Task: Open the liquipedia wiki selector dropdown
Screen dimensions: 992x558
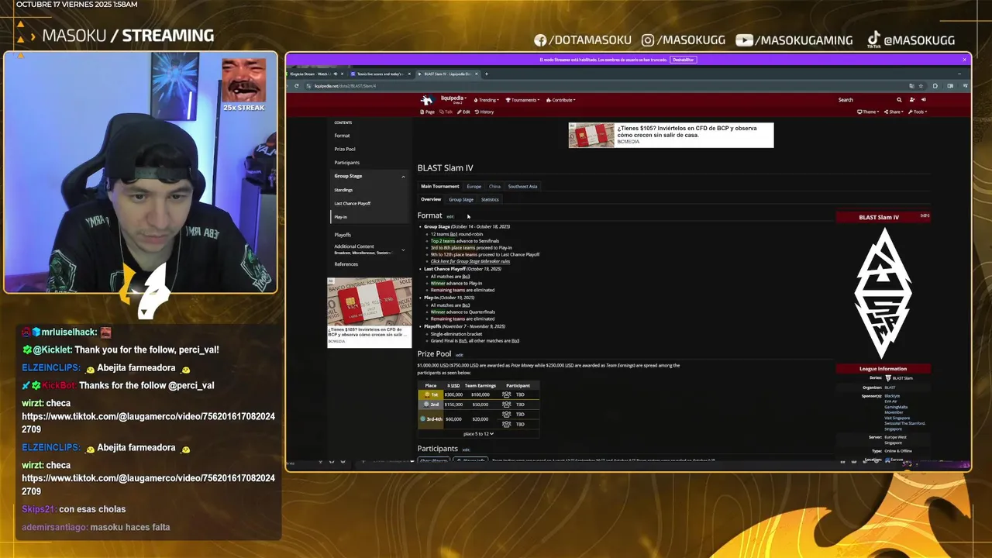Action: (453, 98)
